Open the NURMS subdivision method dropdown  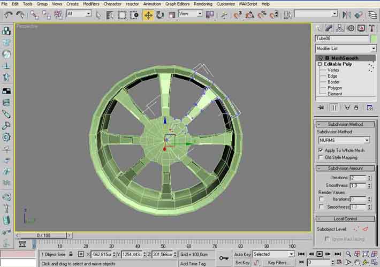click(344, 140)
